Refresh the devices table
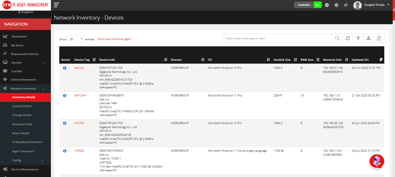Screen dimensions: 395x177 (348, 38)
